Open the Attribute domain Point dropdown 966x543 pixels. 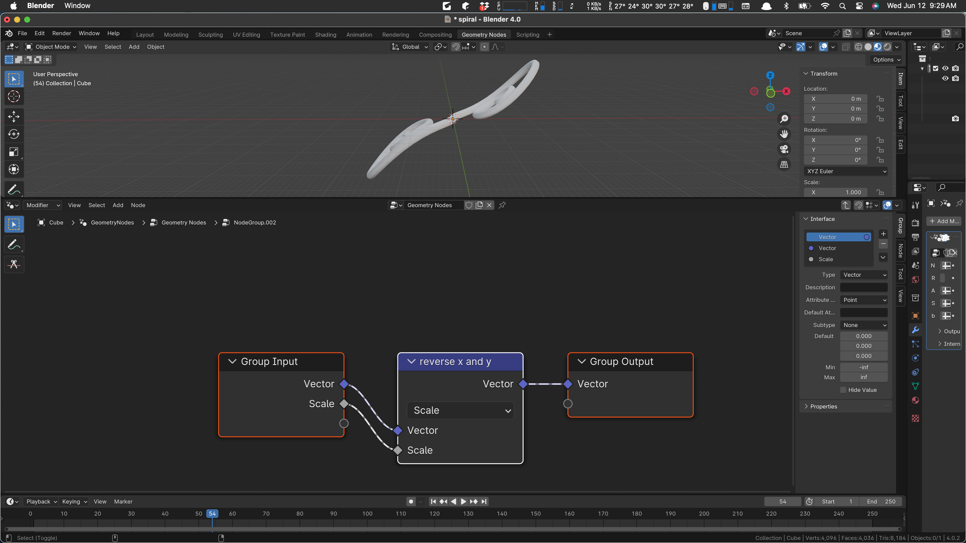(x=864, y=300)
